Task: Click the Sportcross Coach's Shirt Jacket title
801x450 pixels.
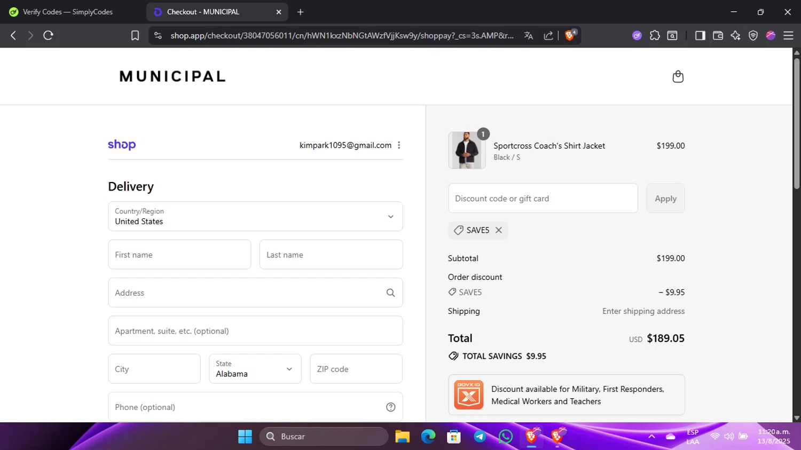Action: (549, 146)
